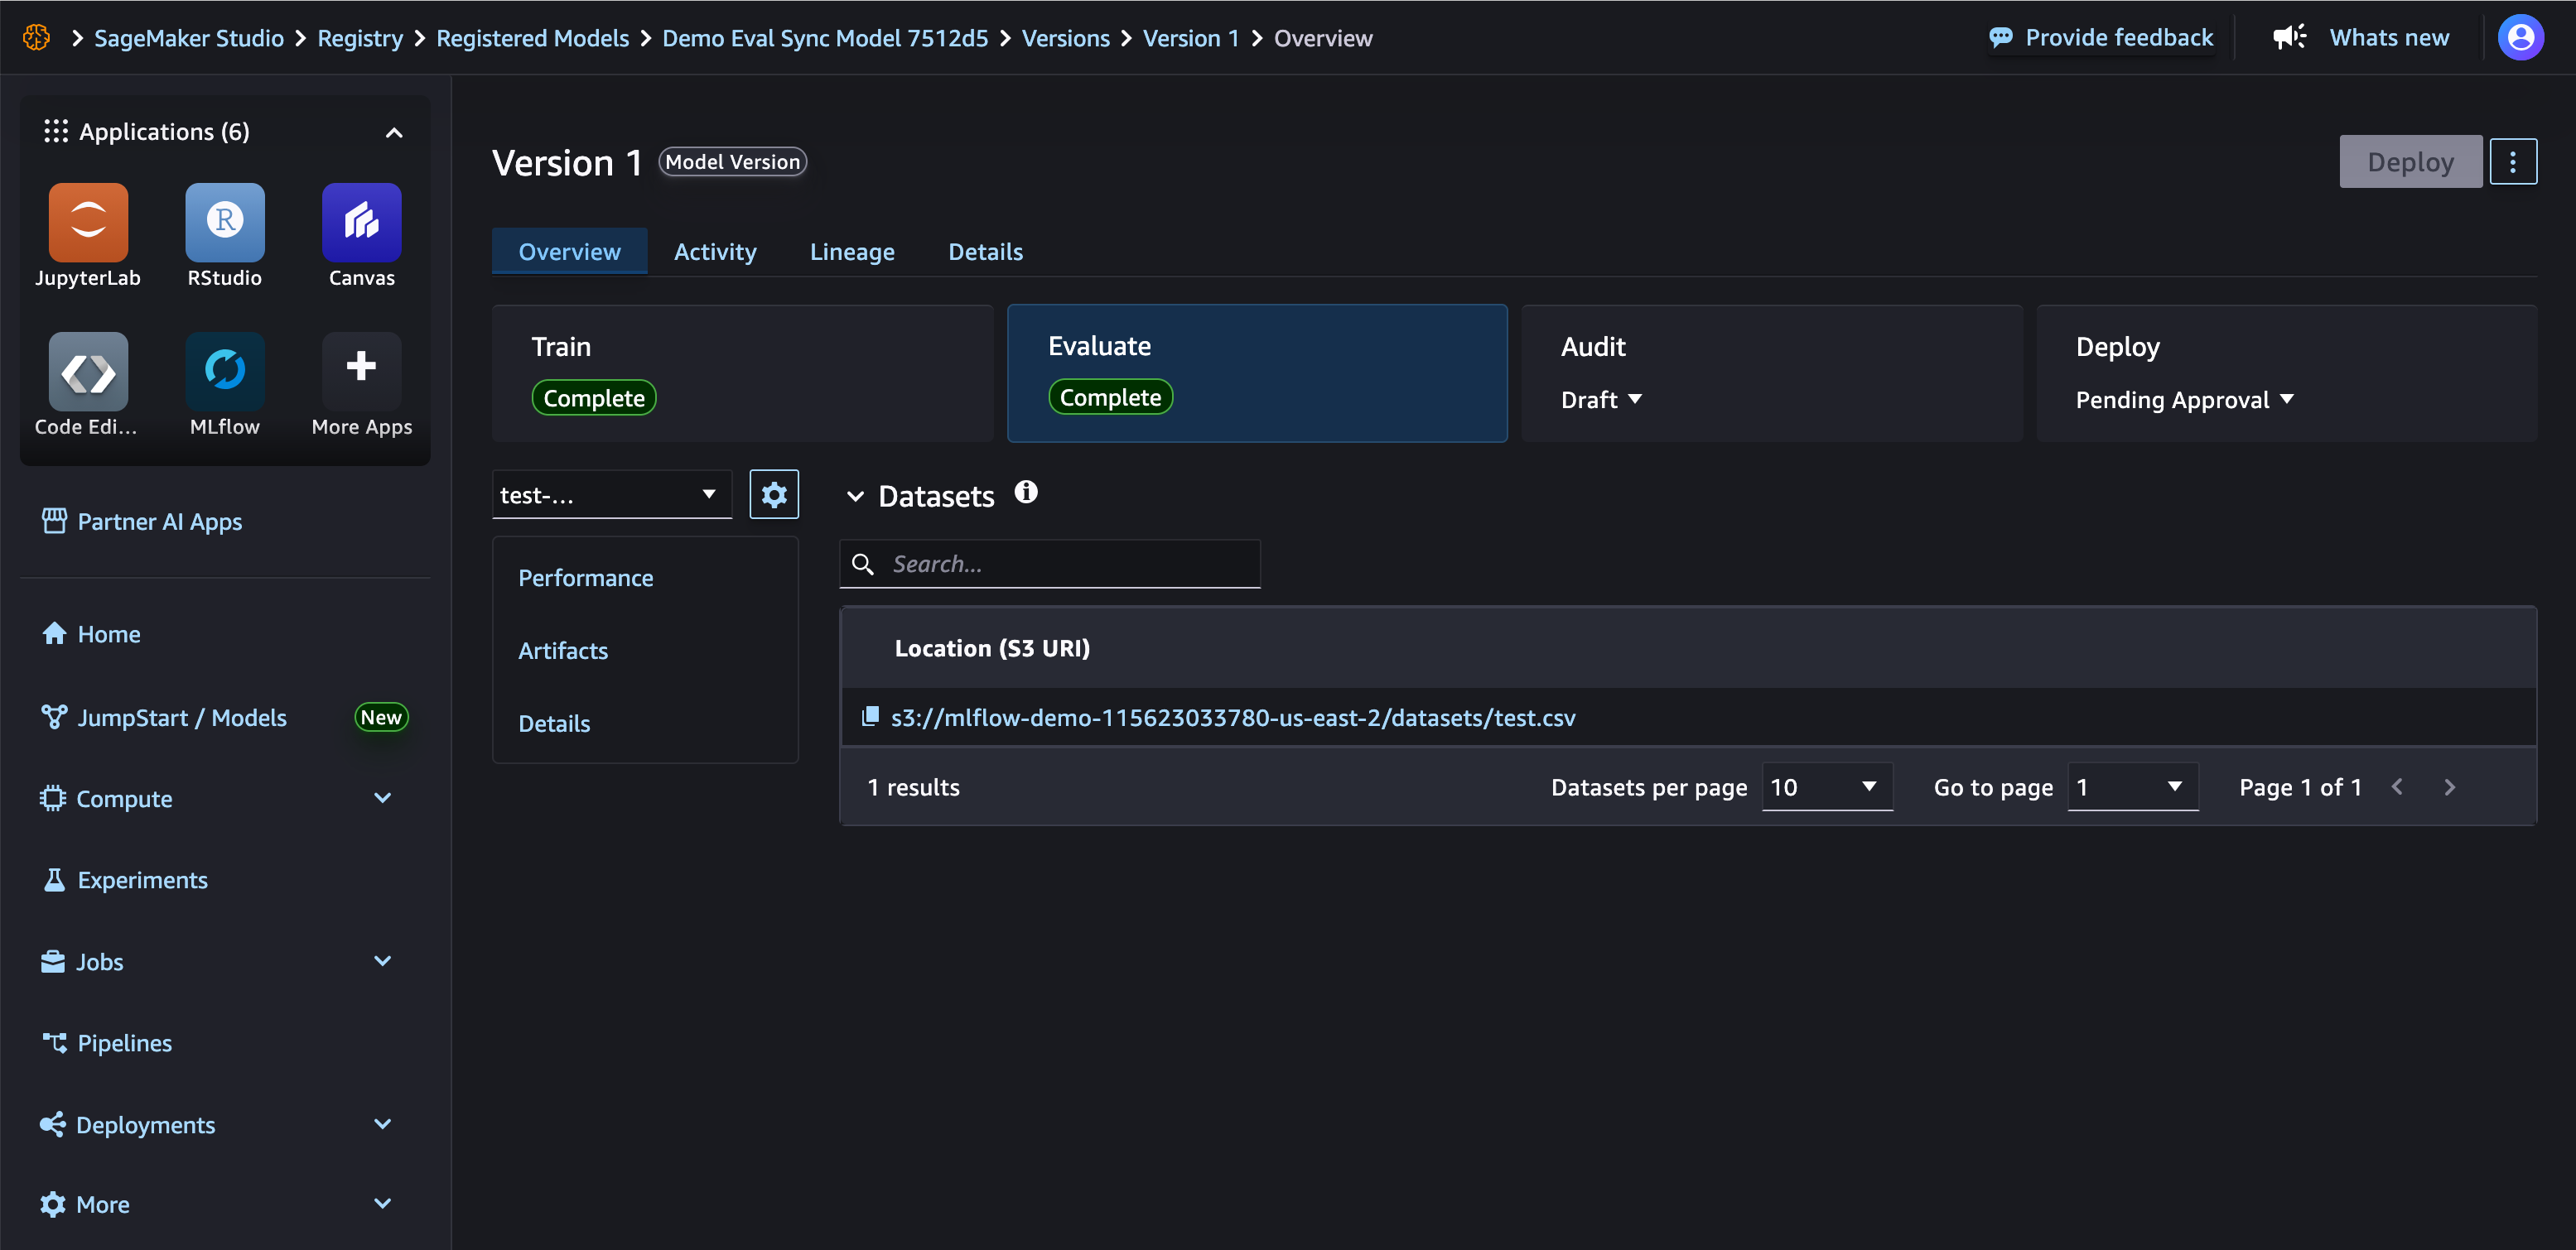Expand the Jobs sidebar section
This screenshot has height=1250, width=2576.
(382, 961)
